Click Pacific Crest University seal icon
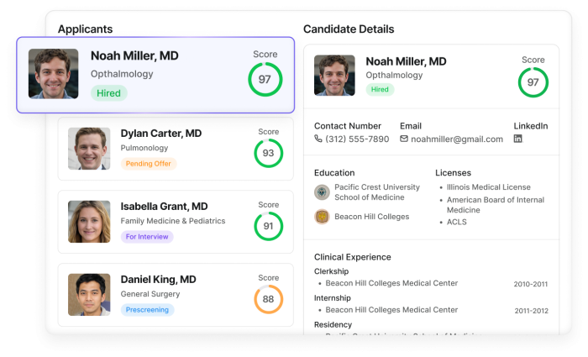 [322, 192]
